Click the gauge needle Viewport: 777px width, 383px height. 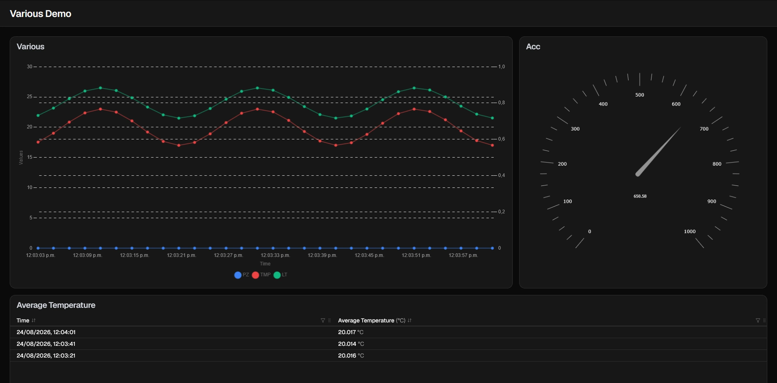point(658,152)
